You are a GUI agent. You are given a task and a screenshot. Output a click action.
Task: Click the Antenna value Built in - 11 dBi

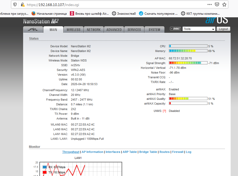[x=80, y=118]
